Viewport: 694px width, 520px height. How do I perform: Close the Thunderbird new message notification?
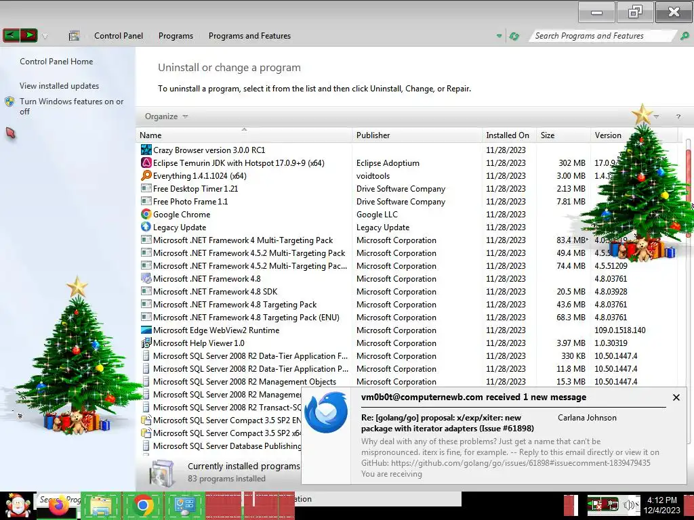tap(676, 397)
